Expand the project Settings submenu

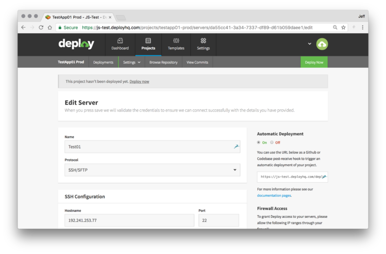click(x=132, y=62)
